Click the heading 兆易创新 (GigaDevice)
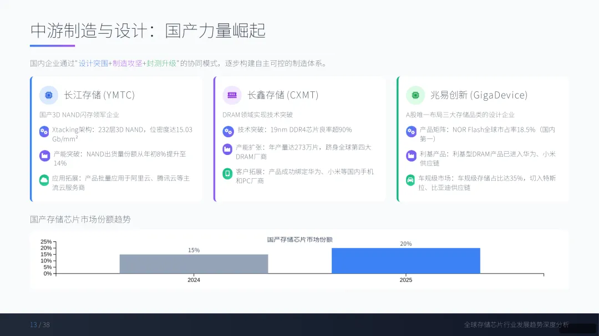 pos(479,95)
